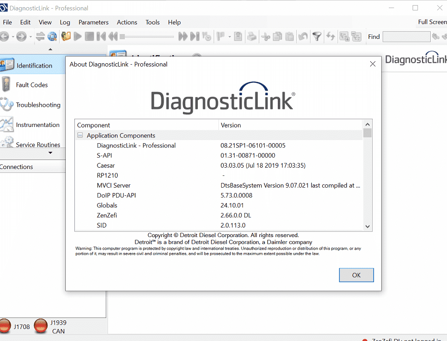Click the Back navigation arrow icon
The width and height of the screenshot is (447, 341).
tap(4, 36)
